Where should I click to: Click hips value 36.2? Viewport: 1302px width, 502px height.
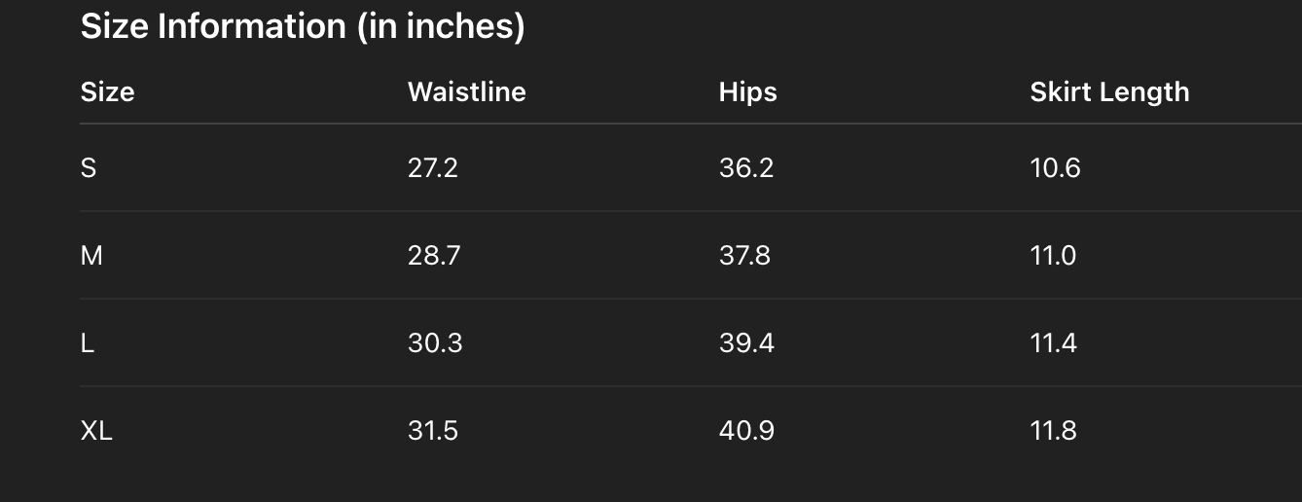coord(746,168)
